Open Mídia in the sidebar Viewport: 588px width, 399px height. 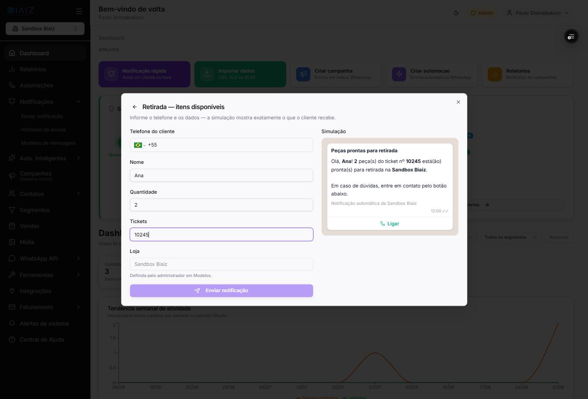pos(45,242)
